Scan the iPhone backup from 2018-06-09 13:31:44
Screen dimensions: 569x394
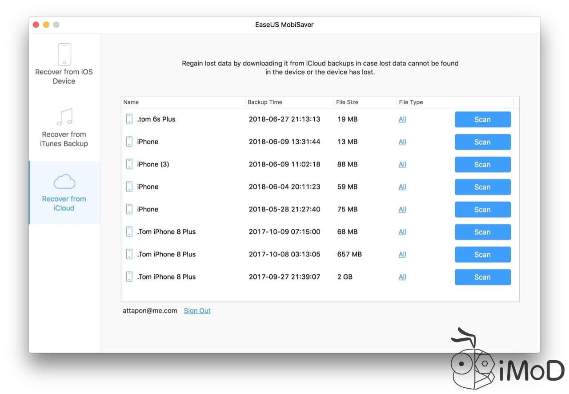point(483,142)
